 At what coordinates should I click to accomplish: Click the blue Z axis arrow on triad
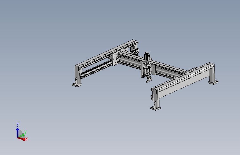pyautogui.click(x=17, y=132)
